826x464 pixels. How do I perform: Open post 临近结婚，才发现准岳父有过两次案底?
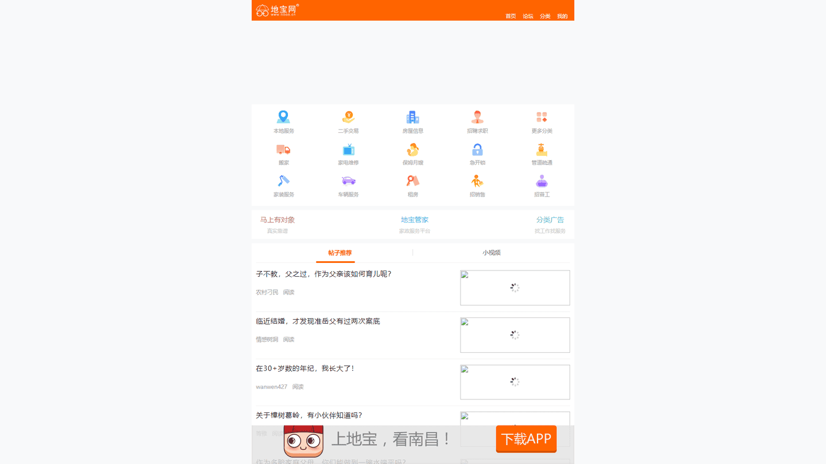318,321
